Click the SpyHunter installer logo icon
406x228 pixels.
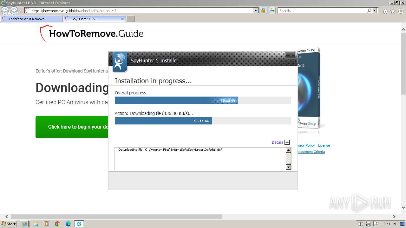(x=120, y=61)
